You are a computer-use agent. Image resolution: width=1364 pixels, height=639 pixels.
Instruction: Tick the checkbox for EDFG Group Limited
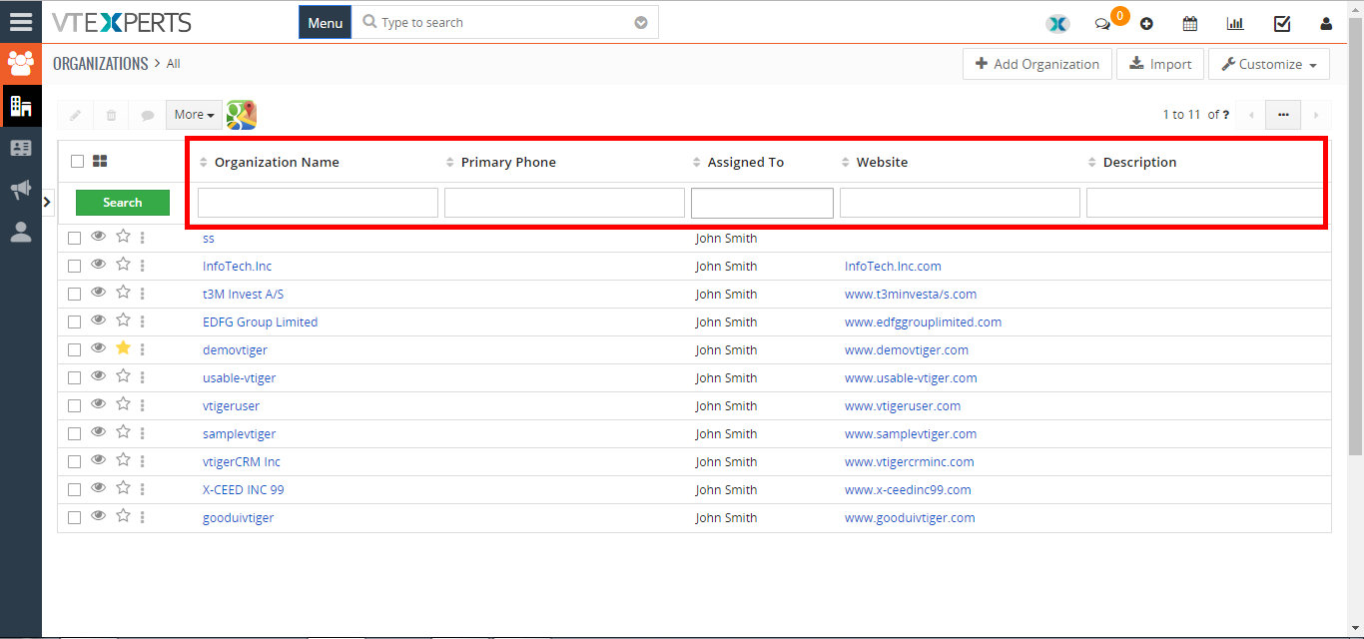[74, 322]
